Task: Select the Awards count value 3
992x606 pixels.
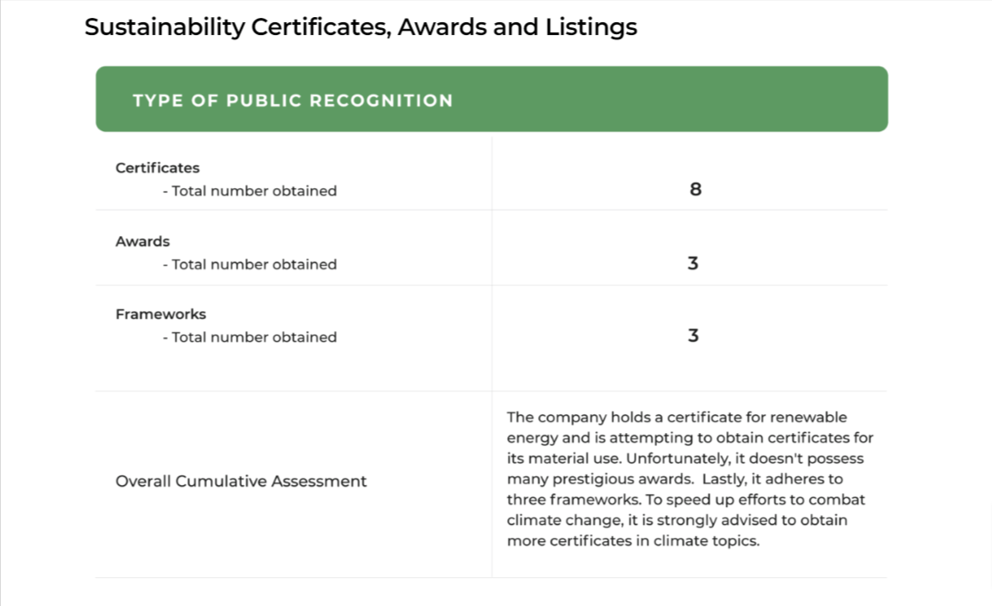Action: (x=693, y=263)
